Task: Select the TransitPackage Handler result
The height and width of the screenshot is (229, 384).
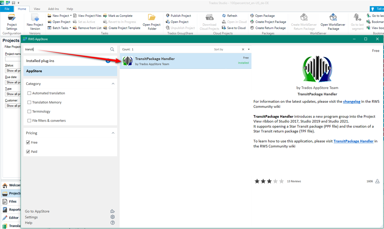Action: 185,61
